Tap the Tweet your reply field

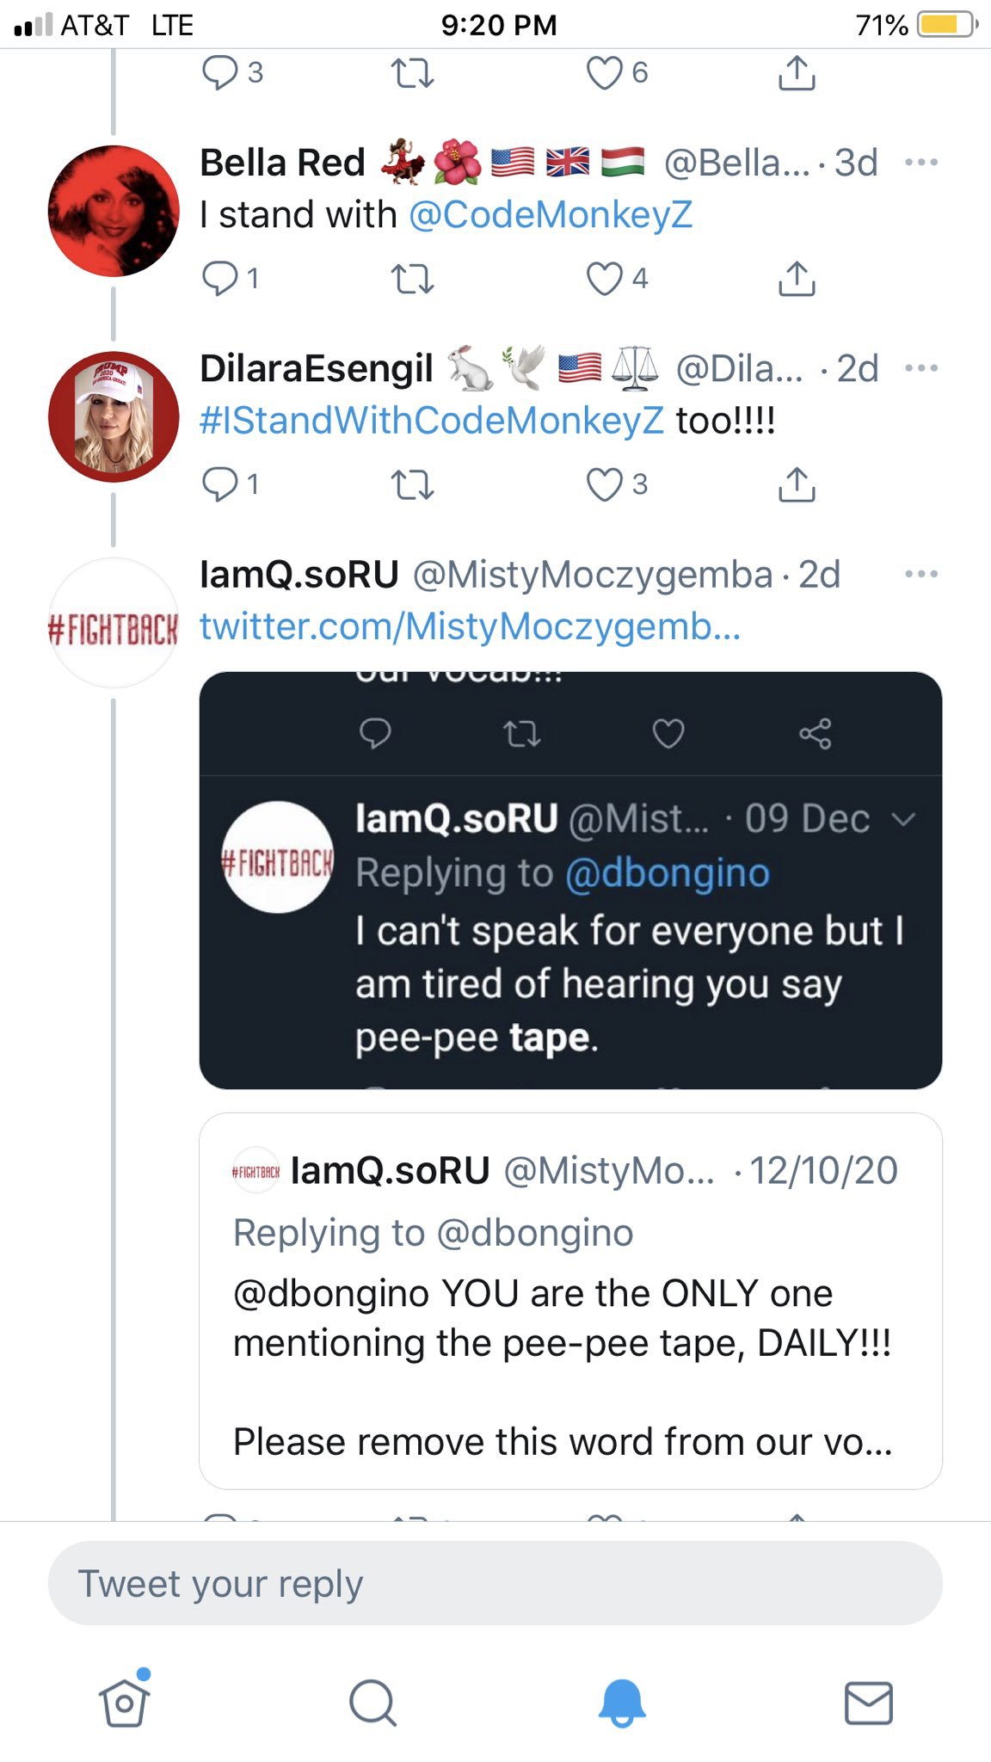click(495, 1584)
